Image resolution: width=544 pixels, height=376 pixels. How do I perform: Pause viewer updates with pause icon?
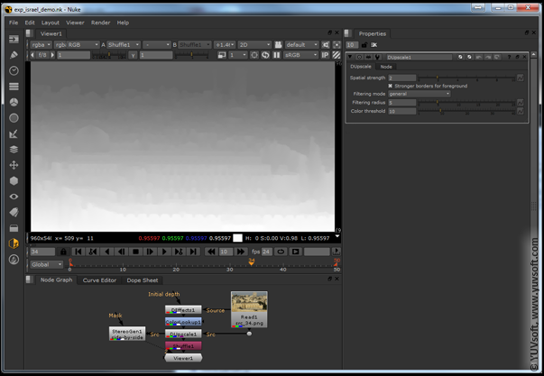[x=276, y=55]
